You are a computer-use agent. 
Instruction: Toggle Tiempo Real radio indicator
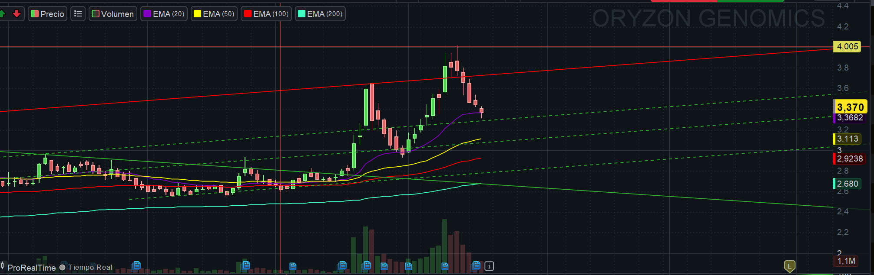coord(63,267)
